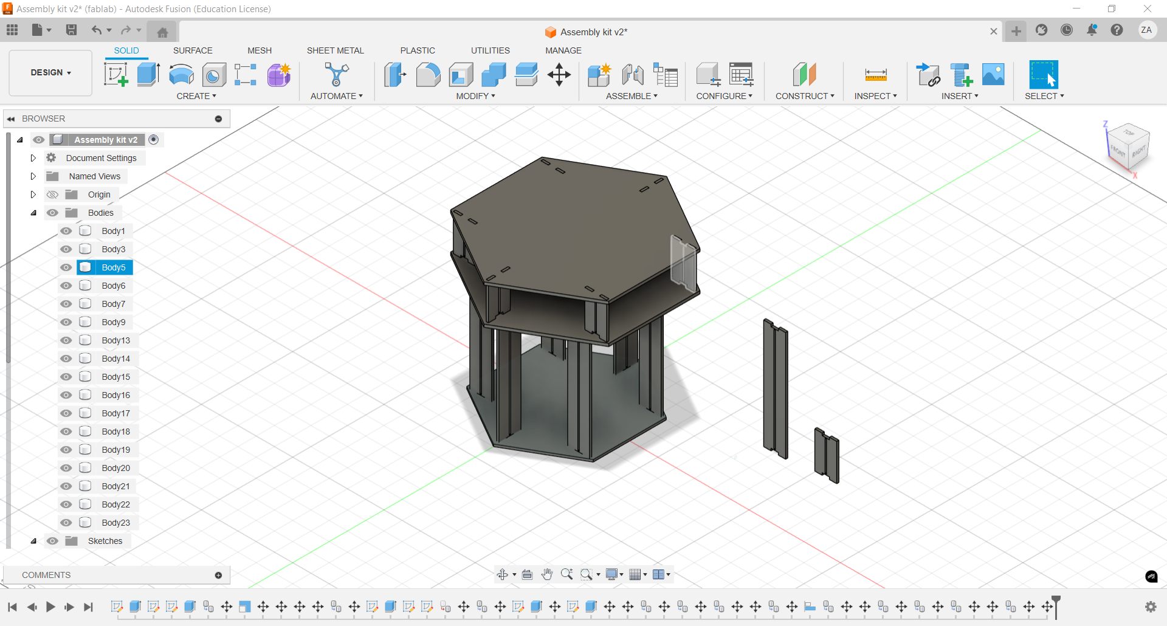Activate the Assembly kit v2 radio button
This screenshot has width=1167, height=626.
(x=154, y=140)
